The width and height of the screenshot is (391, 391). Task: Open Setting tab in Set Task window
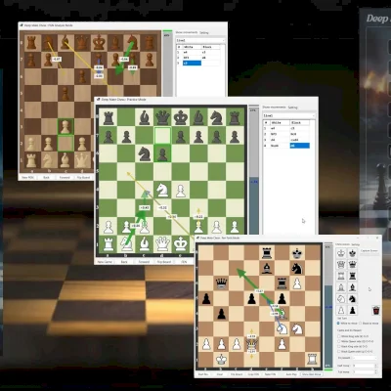pyautogui.click(x=356, y=244)
